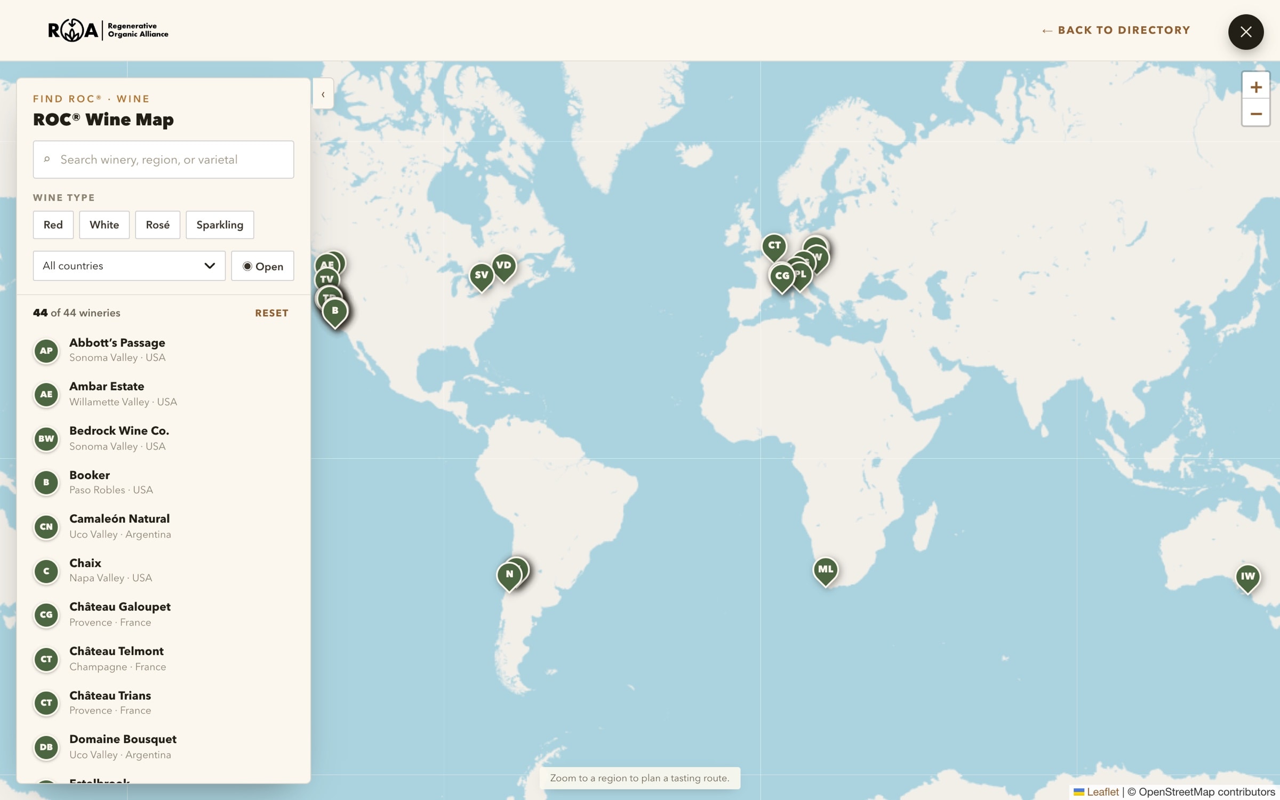1280x800 pixels.
Task: Filter by White wine type
Action: click(104, 225)
